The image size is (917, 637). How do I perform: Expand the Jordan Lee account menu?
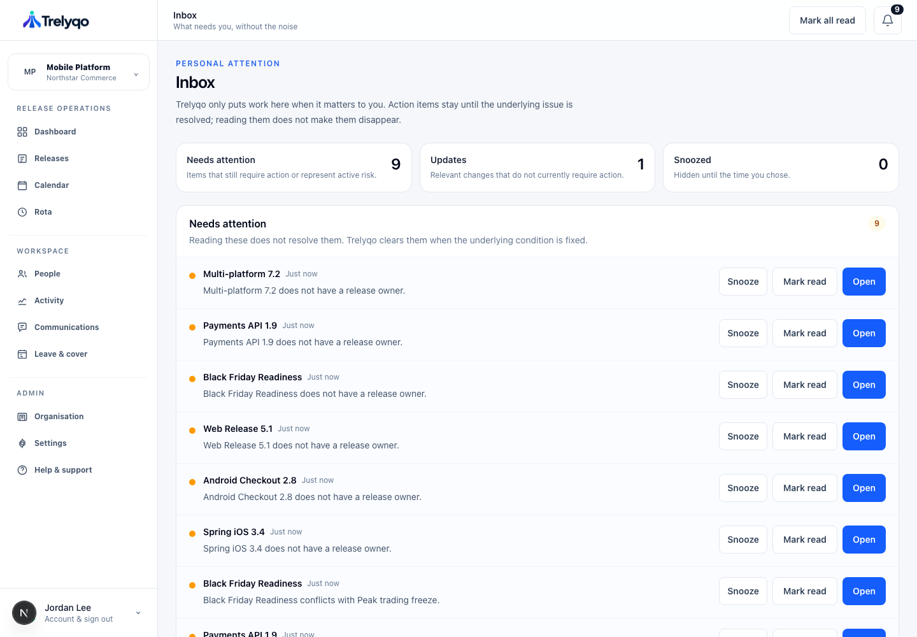78,613
